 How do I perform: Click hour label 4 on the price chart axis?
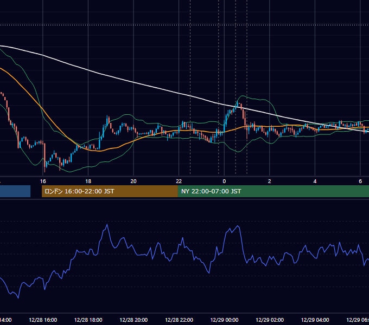tap(315, 181)
